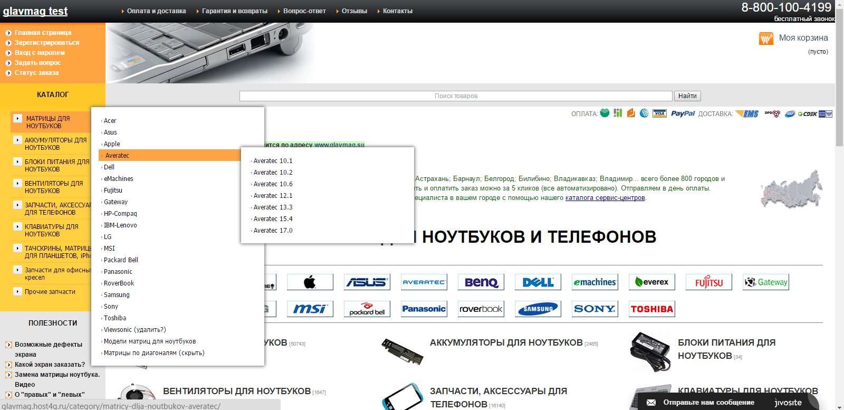Open Контакты in top menu
The width and height of the screenshot is (844, 410).
click(x=398, y=11)
